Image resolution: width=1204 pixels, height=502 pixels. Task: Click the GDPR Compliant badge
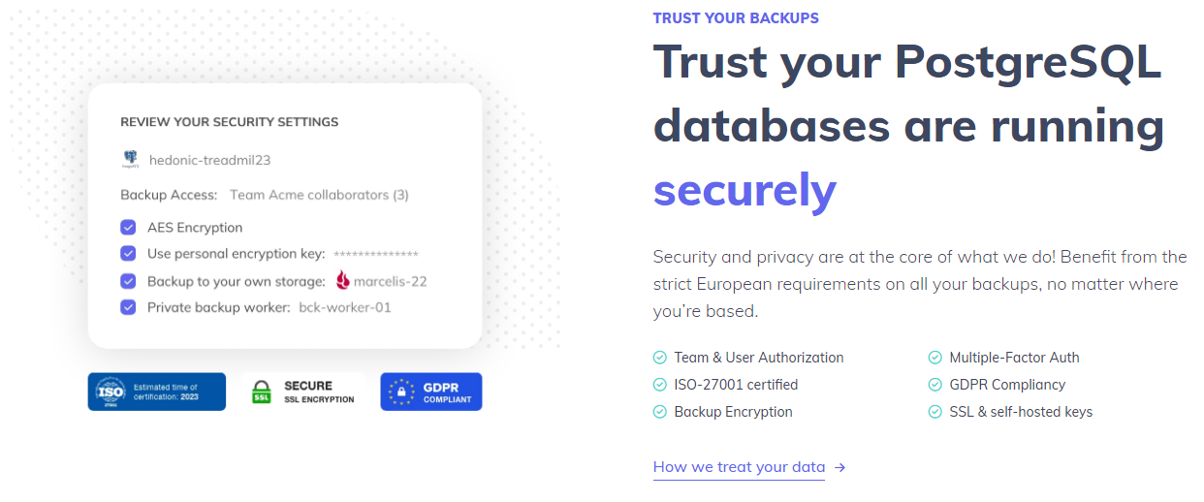click(x=430, y=392)
